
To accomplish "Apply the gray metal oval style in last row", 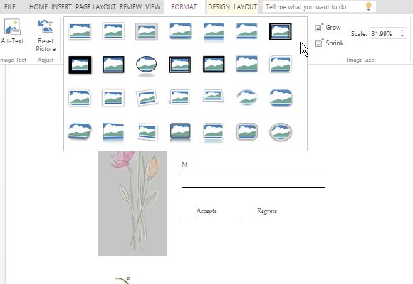I will pos(281,132).
